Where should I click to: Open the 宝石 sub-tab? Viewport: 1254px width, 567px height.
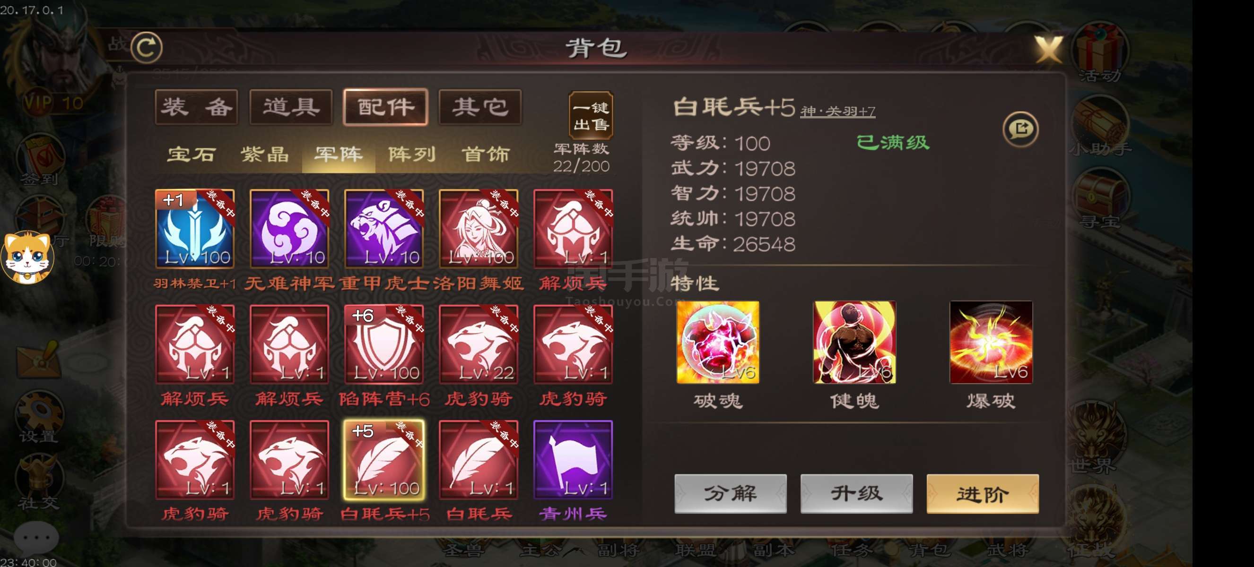pyautogui.click(x=191, y=155)
